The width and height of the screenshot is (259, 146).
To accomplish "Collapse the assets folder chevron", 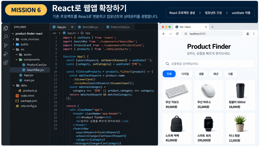I will 16,54.
